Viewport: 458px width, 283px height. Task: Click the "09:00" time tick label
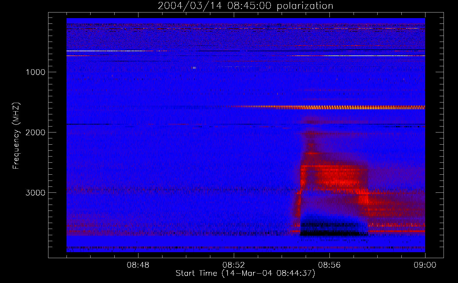pos(425,265)
